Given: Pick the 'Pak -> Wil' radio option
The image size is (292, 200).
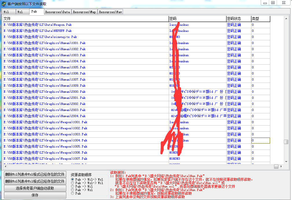Looking at the screenshot, I should point(73,187).
